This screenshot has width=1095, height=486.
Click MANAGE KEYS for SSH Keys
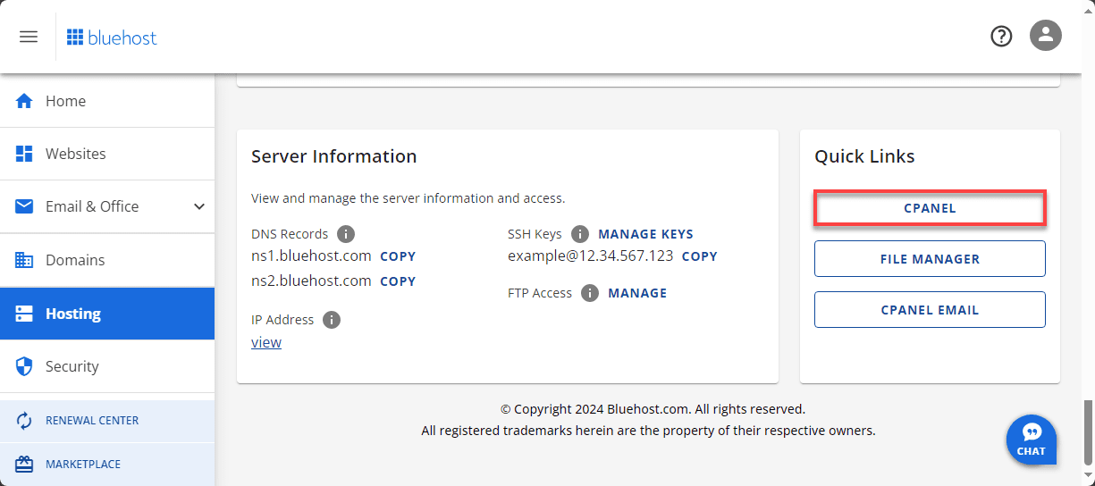click(645, 234)
